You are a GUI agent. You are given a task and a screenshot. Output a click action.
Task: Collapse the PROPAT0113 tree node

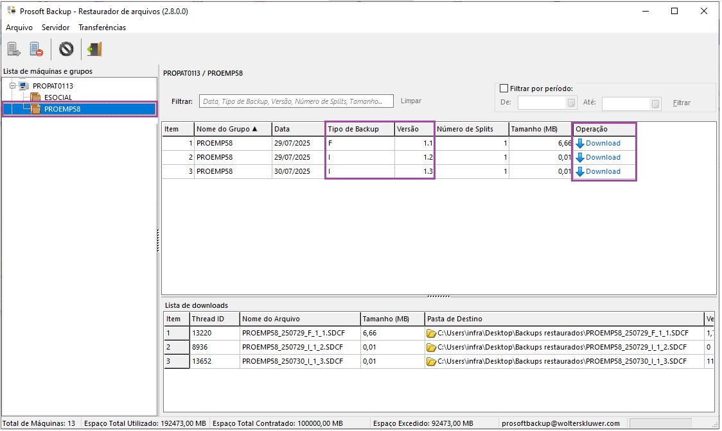pos(12,85)
